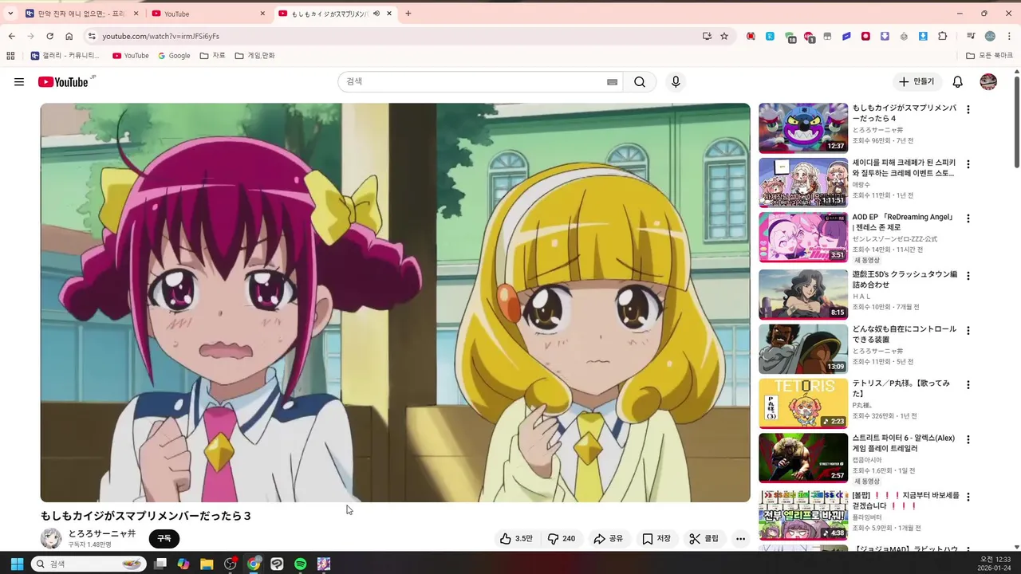Like the video with thumbs up
Screen dimensions: 1021x574
(516, 539)
